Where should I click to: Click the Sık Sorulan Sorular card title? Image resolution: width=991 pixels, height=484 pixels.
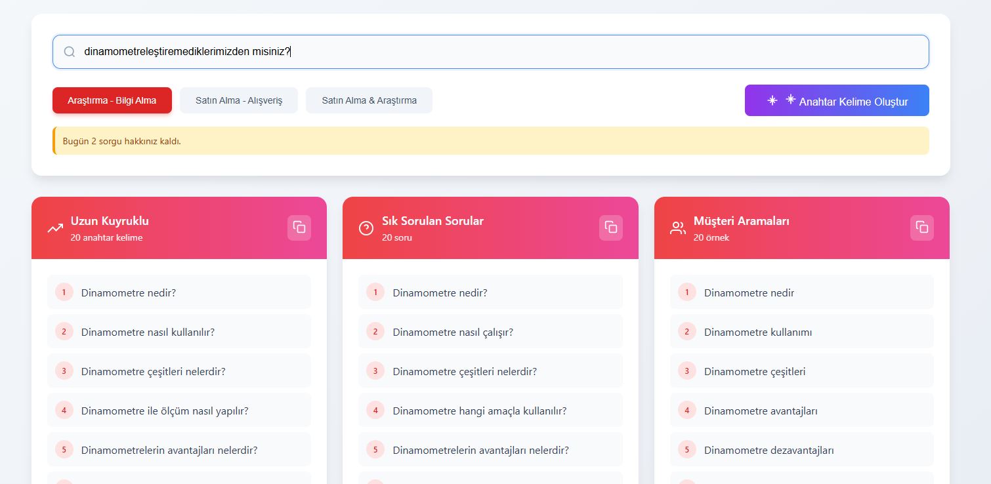point(432,221)
